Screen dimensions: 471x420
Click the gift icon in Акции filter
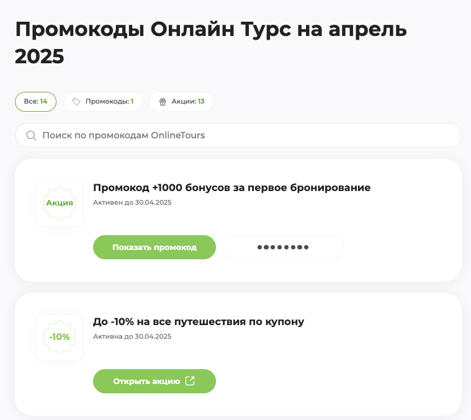(163, 102)
